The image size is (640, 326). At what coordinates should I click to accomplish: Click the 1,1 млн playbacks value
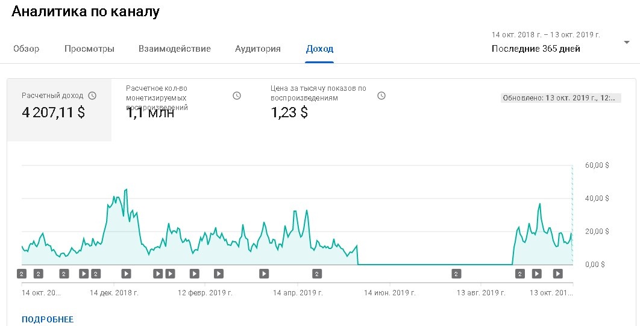coord(150,113)
